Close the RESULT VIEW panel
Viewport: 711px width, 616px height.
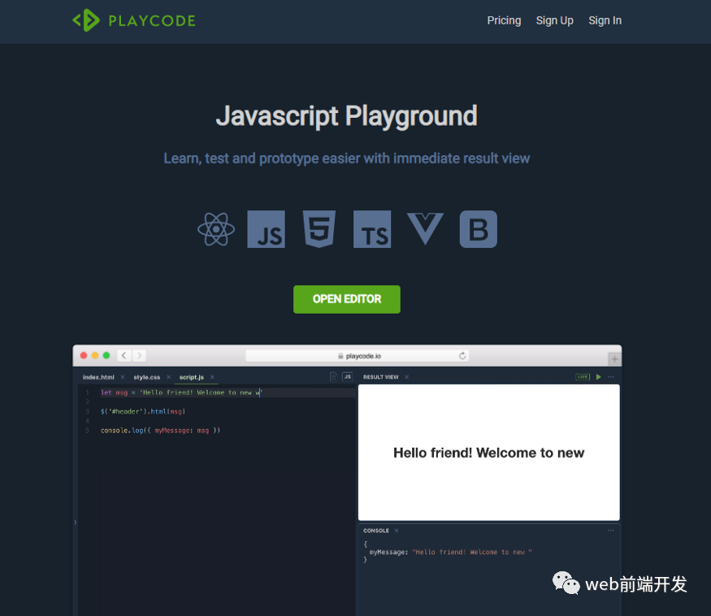(407, 377)
